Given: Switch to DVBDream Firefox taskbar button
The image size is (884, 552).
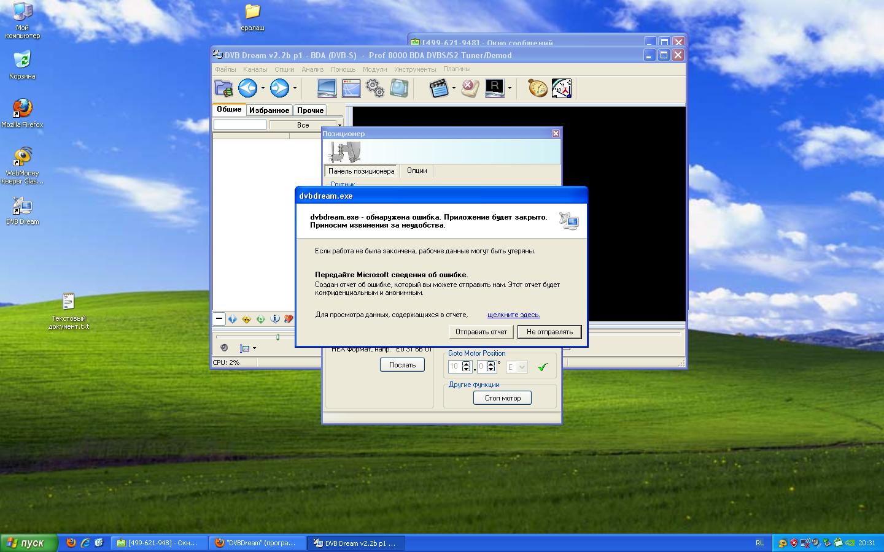Looking at the screenshot, I should coord(258,543).
